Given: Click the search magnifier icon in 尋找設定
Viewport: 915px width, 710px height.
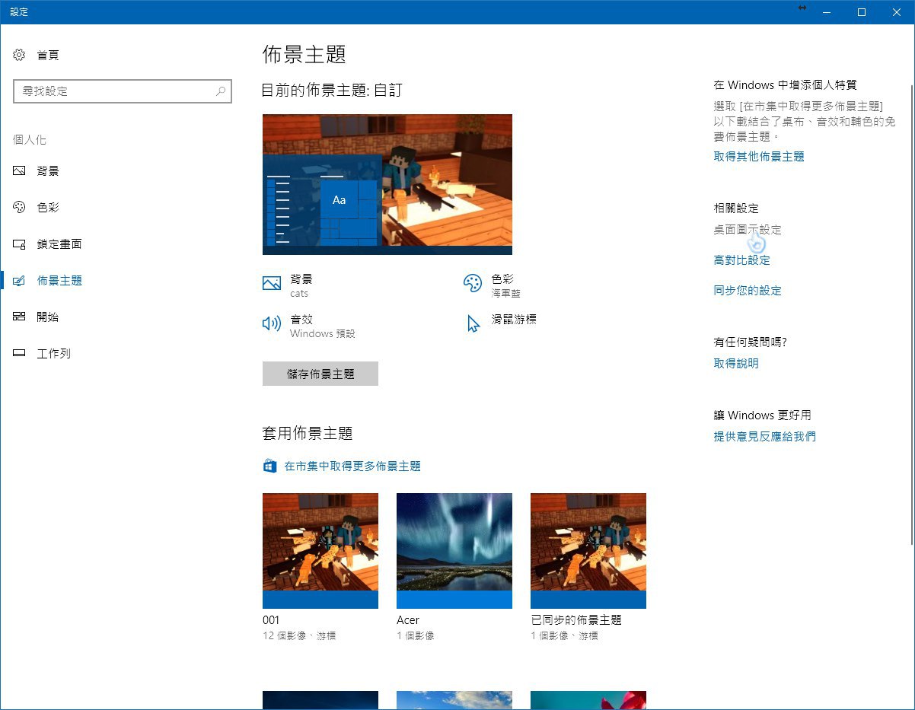Looking at the screenshot, I should coord(221,91).
